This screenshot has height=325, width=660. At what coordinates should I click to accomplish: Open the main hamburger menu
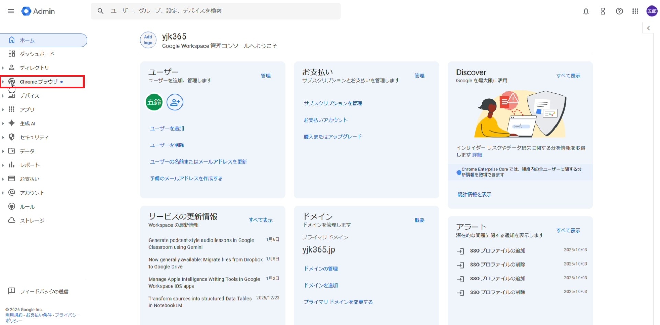pyautogui.click(x=11, y=11)
